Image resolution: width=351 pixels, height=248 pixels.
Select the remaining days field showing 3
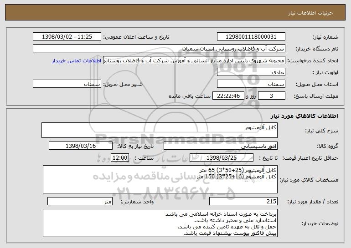272,96
